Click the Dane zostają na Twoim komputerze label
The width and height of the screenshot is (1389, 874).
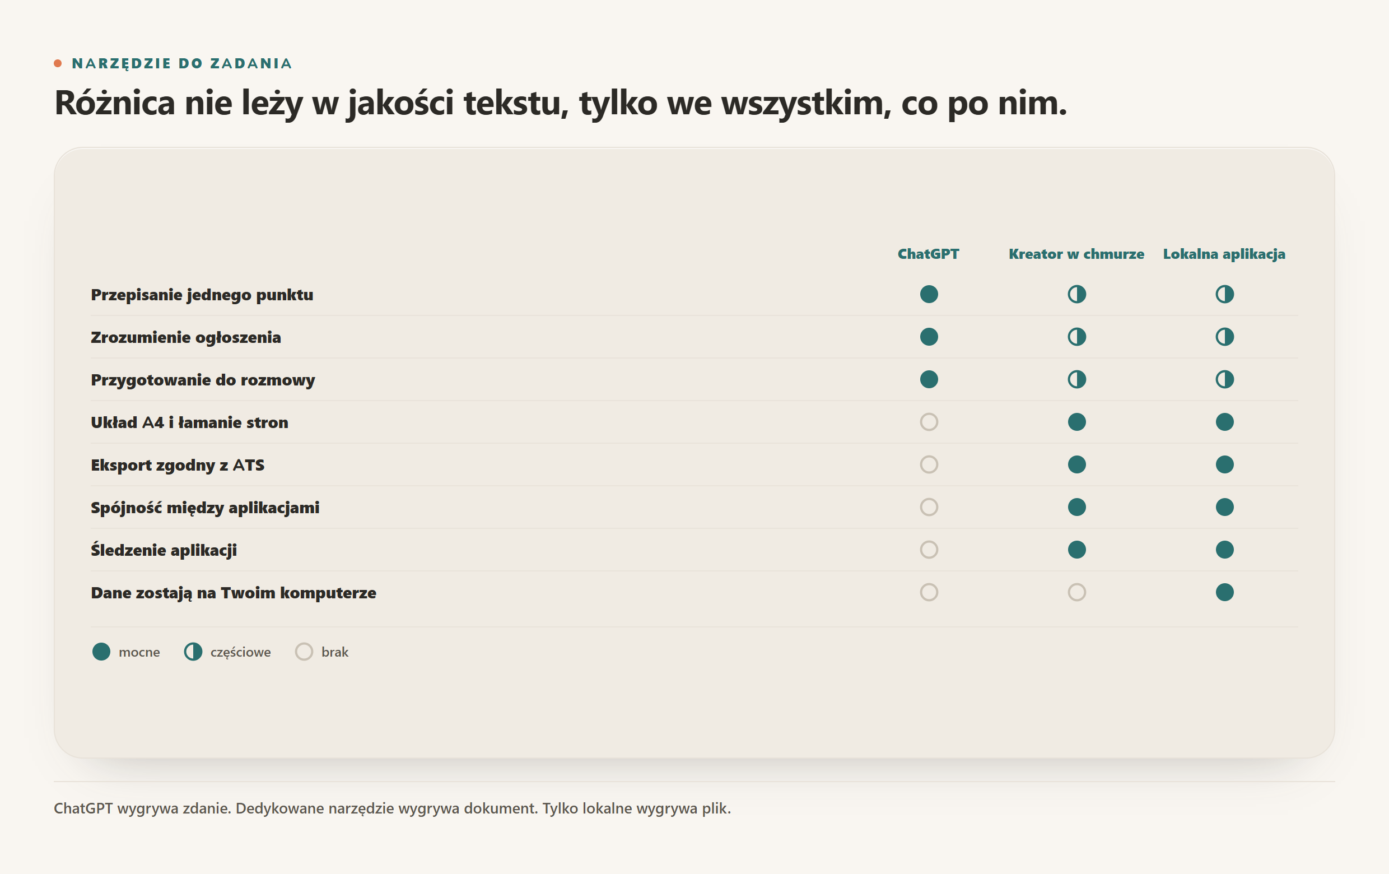pos(234,593)
